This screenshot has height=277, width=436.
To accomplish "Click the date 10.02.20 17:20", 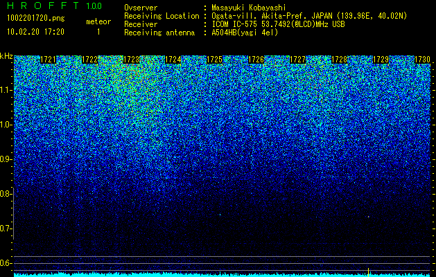I will click(x=35, y=32).
